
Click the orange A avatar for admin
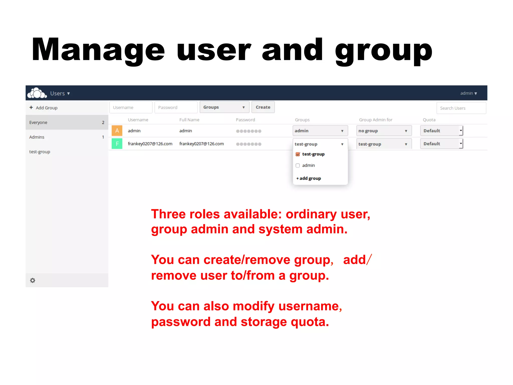coord(117,131)
